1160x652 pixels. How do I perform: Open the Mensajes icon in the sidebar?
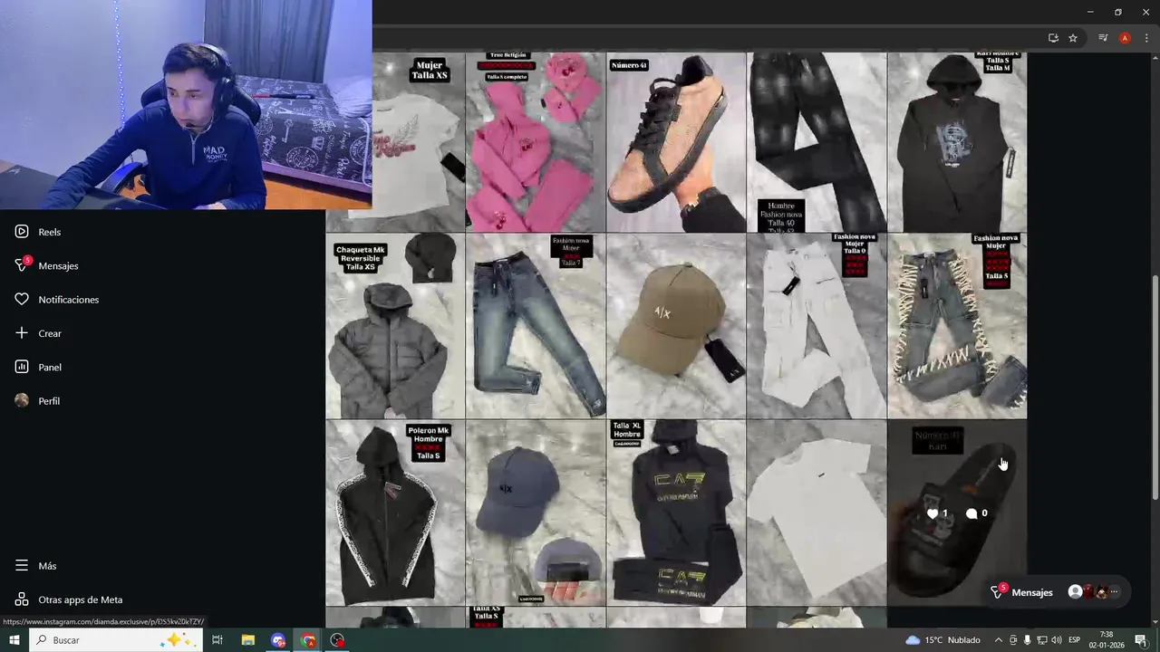(x=22, y=265)
